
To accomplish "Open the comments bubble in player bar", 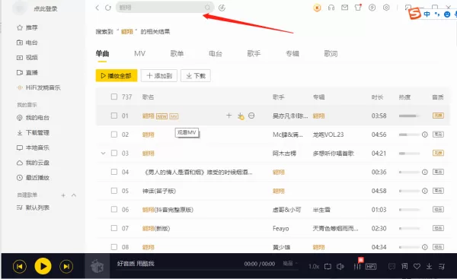I will (392, 266).
